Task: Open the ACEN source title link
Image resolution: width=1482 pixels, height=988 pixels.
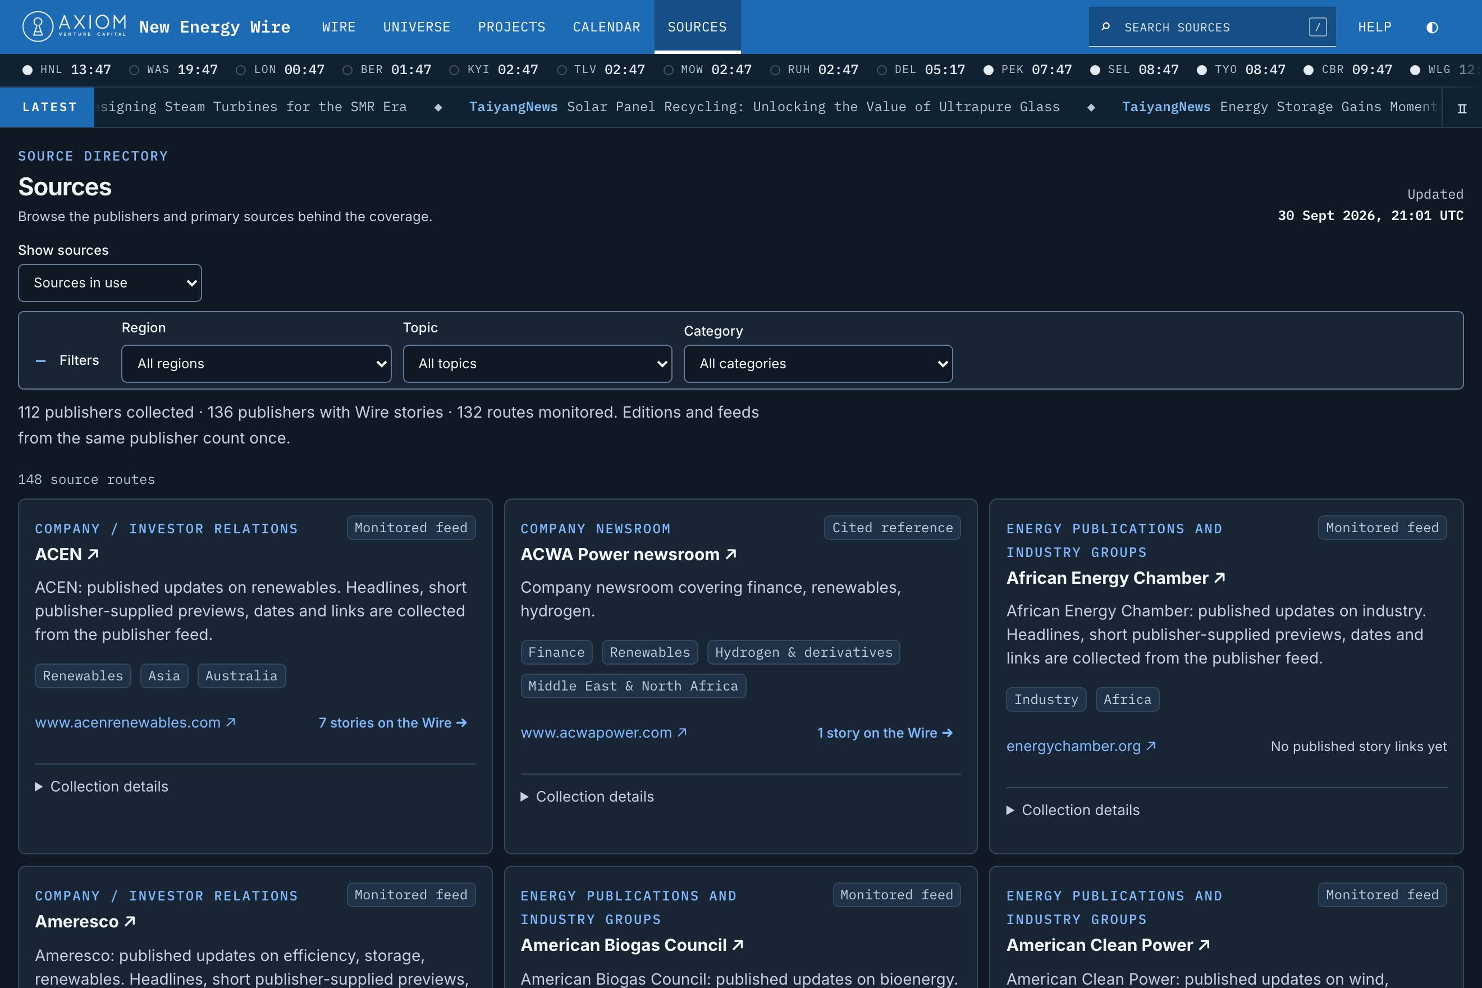Action: pyautogui.click(x=67, y=555)
